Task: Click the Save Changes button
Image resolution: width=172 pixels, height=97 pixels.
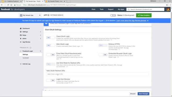Action: tap(143, 94)
